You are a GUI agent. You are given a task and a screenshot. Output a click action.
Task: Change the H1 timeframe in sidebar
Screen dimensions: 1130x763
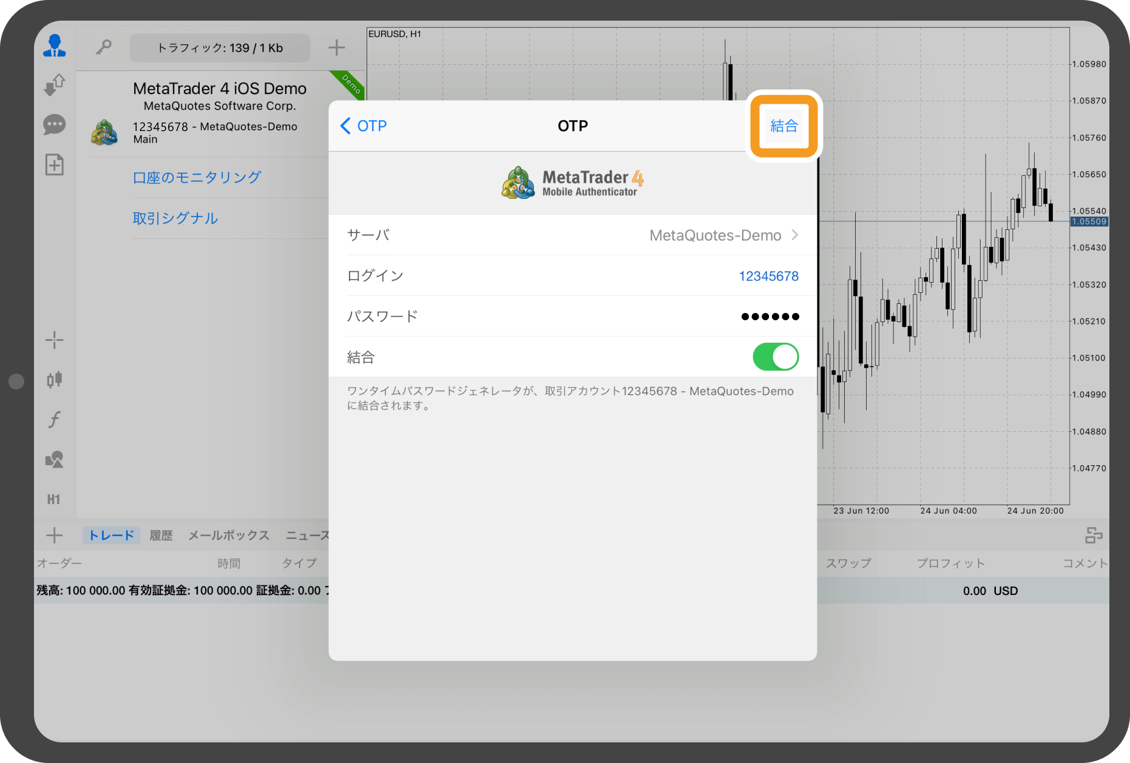pos(54,499)
